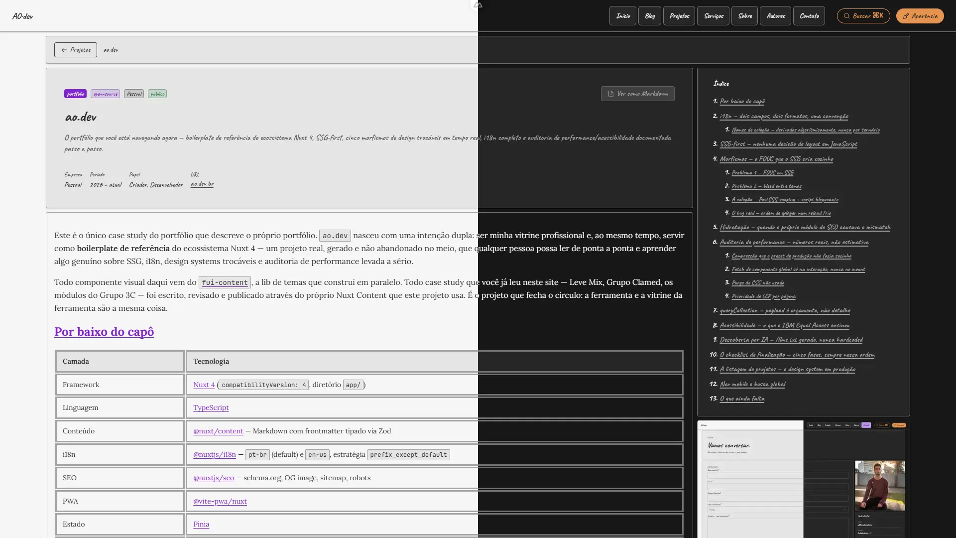Click the prefix_except_default code snippet
The image size is (956, 538).
coord(409,455)
